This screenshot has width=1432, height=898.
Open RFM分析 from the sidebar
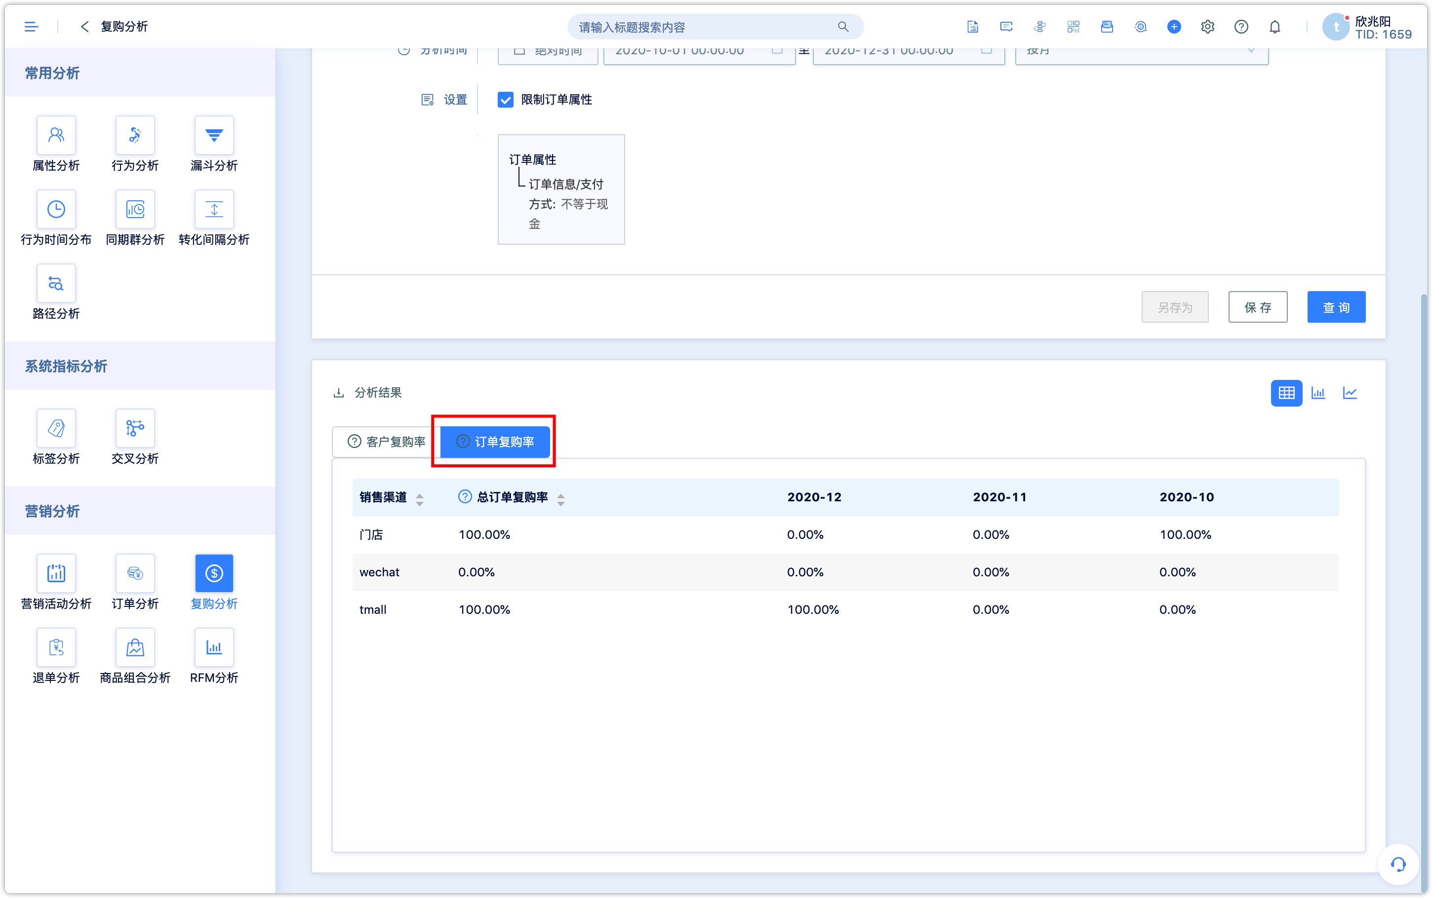[214, 656]
